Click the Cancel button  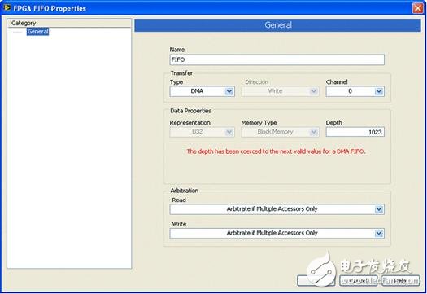click(x=358, y=280)
